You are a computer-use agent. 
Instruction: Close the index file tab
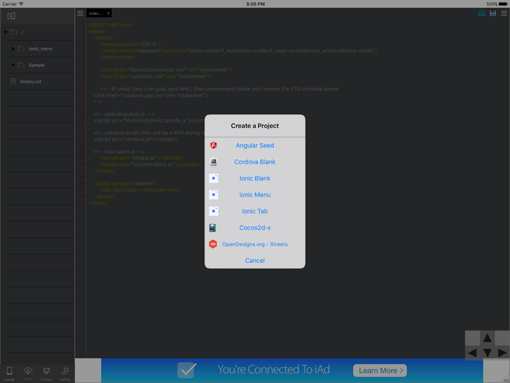108,13
